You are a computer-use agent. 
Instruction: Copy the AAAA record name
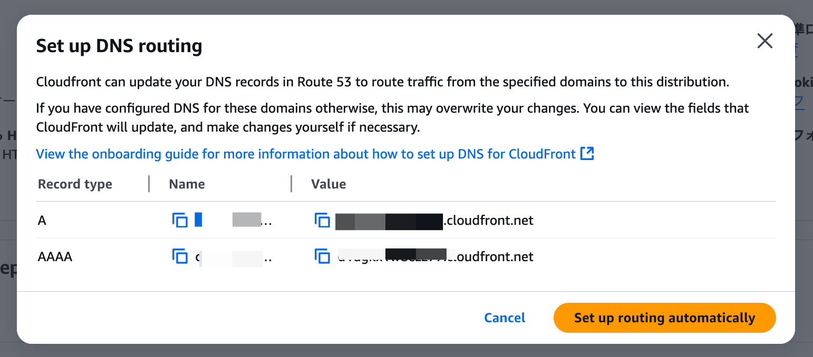[x=180, y=256]
